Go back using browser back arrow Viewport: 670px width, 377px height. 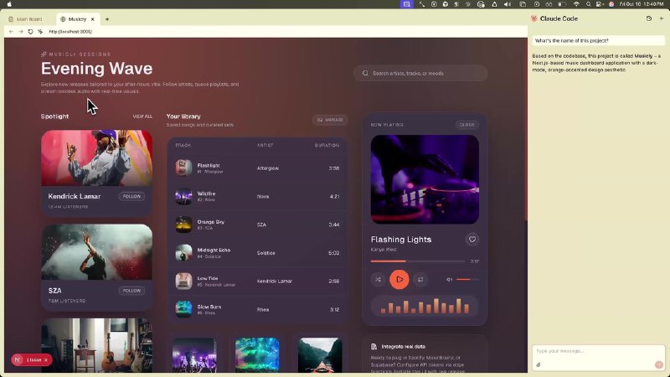(11, 32)
